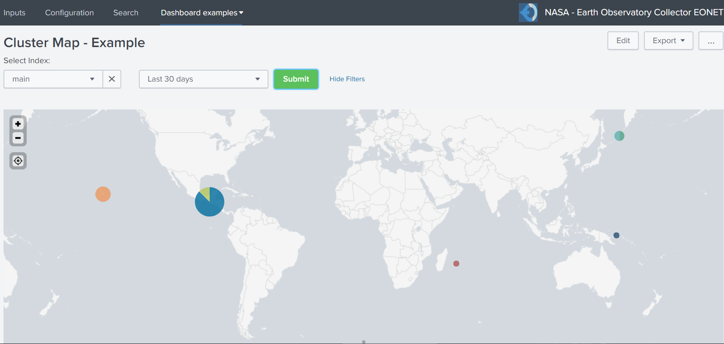Open the Last 30 days time picker
This screenshot has height=344, width=724.
pos(204,79)
